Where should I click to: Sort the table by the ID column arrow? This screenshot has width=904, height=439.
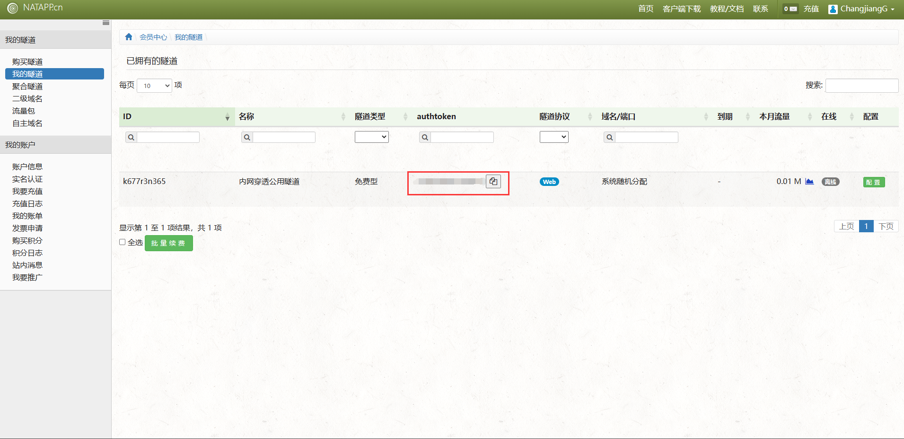[227, 117]
